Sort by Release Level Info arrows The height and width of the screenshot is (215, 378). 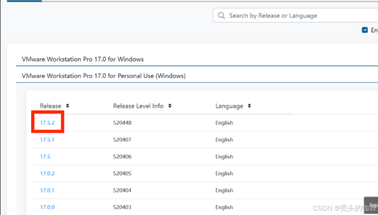(170, 106)
